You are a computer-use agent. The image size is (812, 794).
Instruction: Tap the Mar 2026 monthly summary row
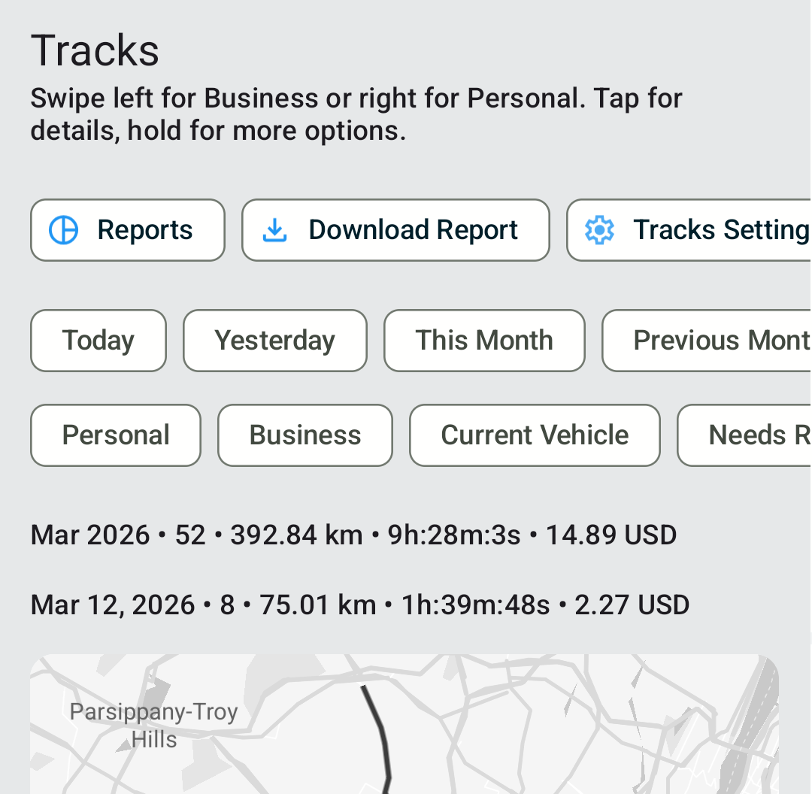pyautogui.click(x=353, y=535)
